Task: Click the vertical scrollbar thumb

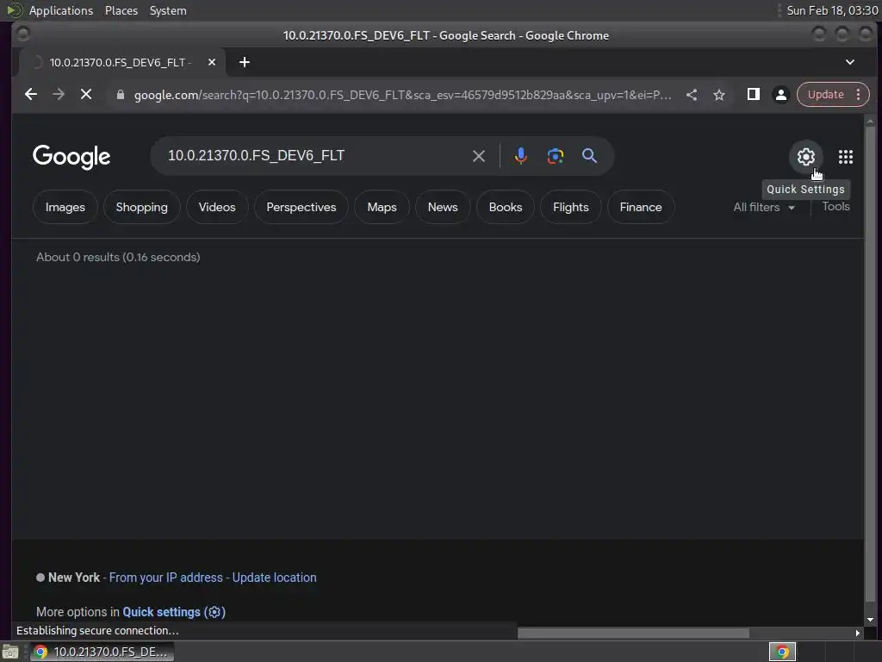Action: [x=870, y=363]
